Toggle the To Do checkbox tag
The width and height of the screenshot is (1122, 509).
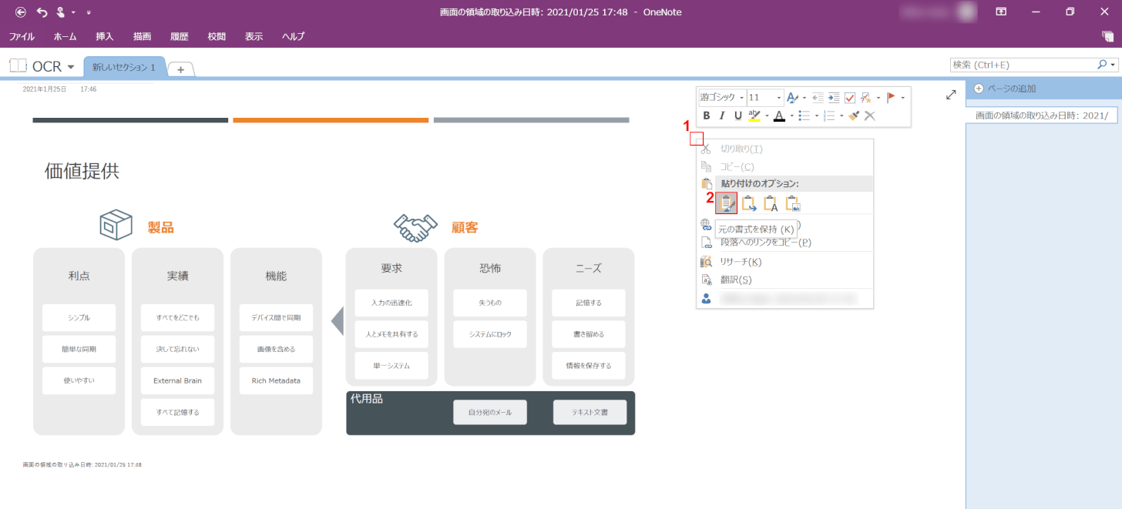pyautogui.click(x=850, y=98)
